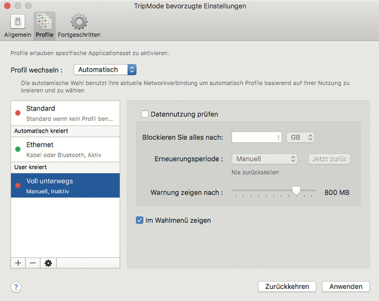Expand the GB unit dropdown

coord(301,137)
